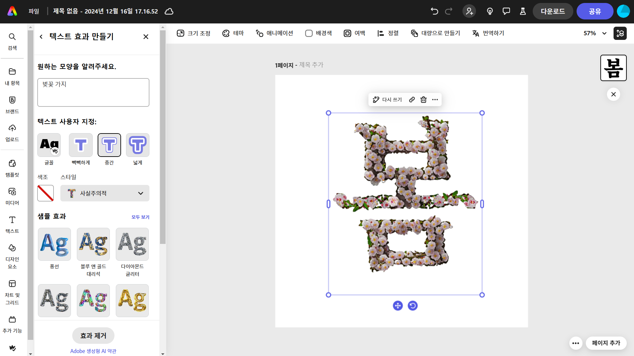
Task: Select the 넓게 (loose) text fit option
Action: point(138,145)
